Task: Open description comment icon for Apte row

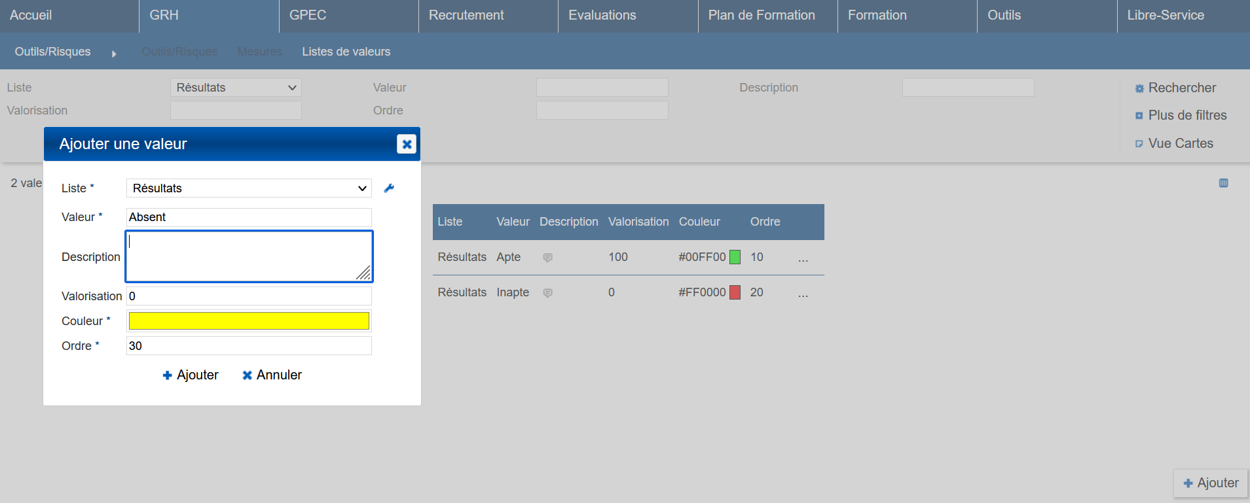Action: (548, 258)
